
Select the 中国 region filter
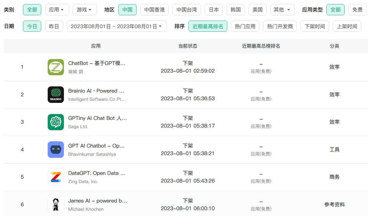click(x=127, y=10)
